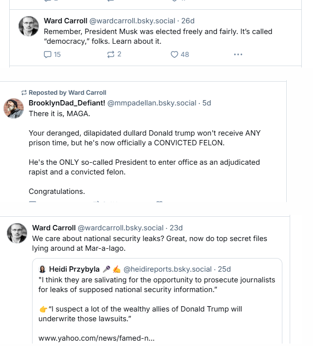Image resolution: width=313 pixels, height=346 pixels.
Task: Open Ward Carroll's avatar on the democracy post
Action: (x=29, y=26)
